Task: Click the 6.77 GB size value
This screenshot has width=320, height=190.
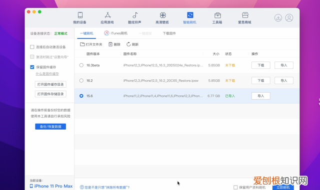Action: click(x=213, y=96)
